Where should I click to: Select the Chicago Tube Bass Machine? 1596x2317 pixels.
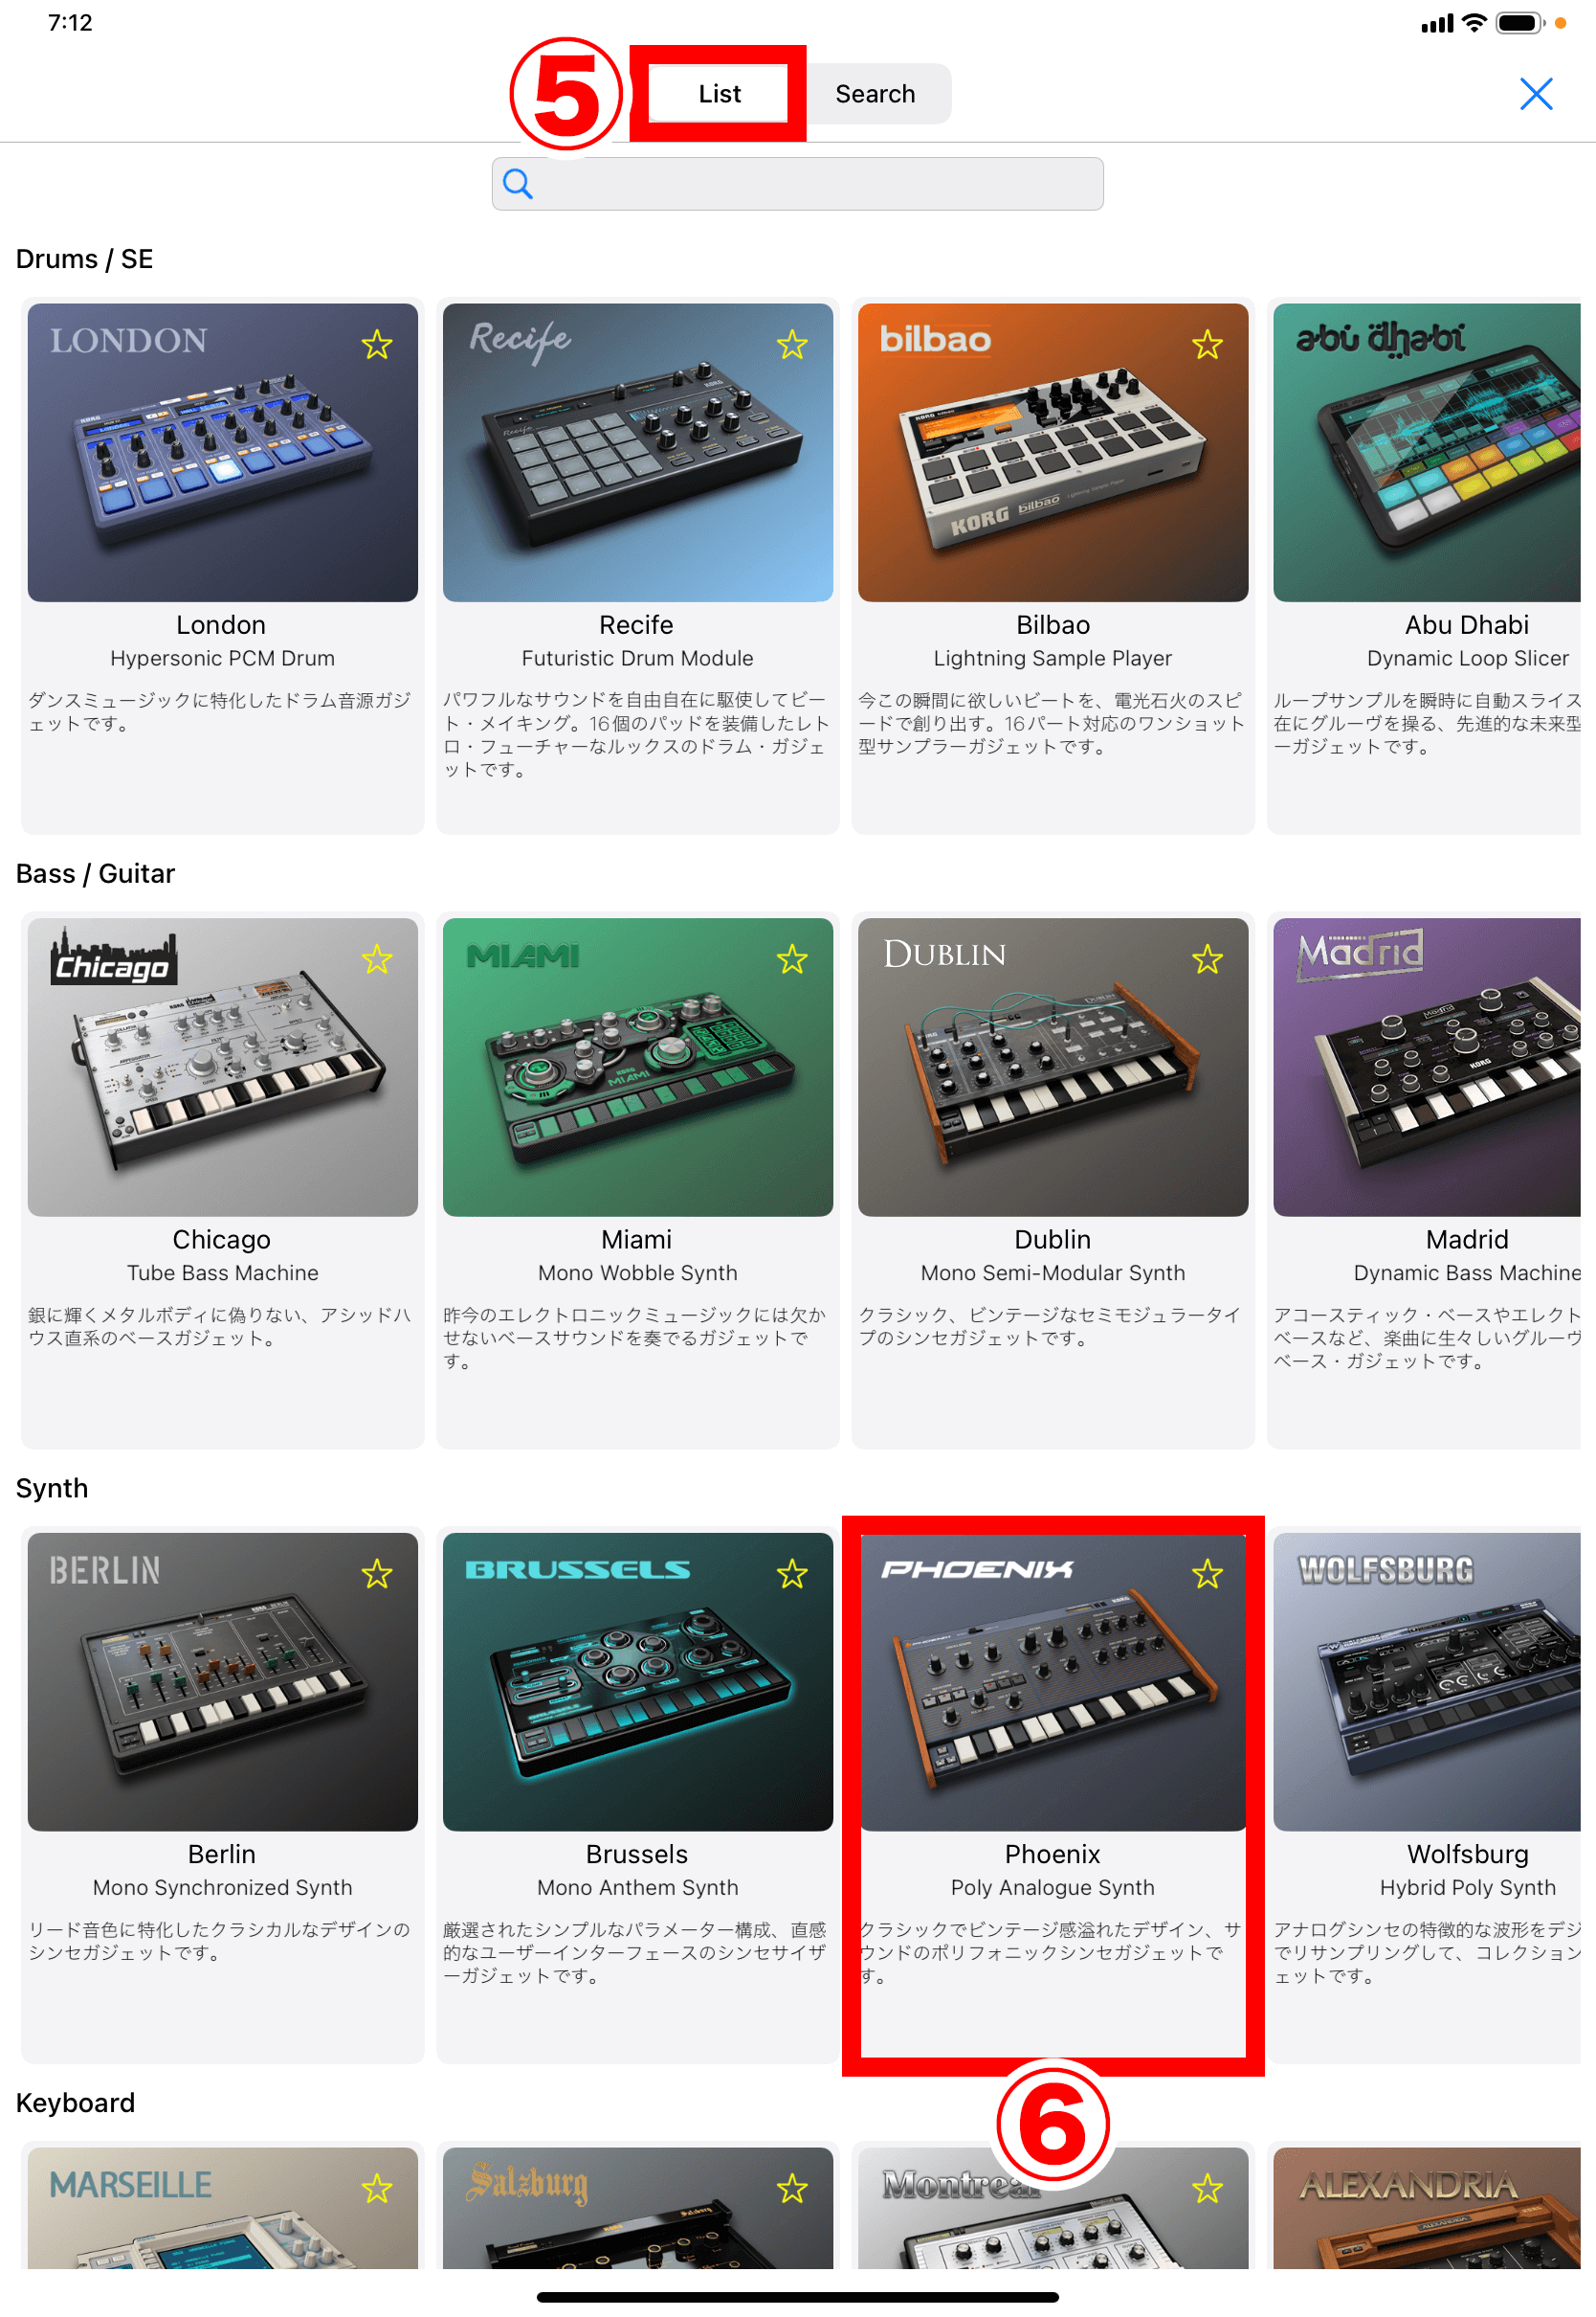point(222,1181)
